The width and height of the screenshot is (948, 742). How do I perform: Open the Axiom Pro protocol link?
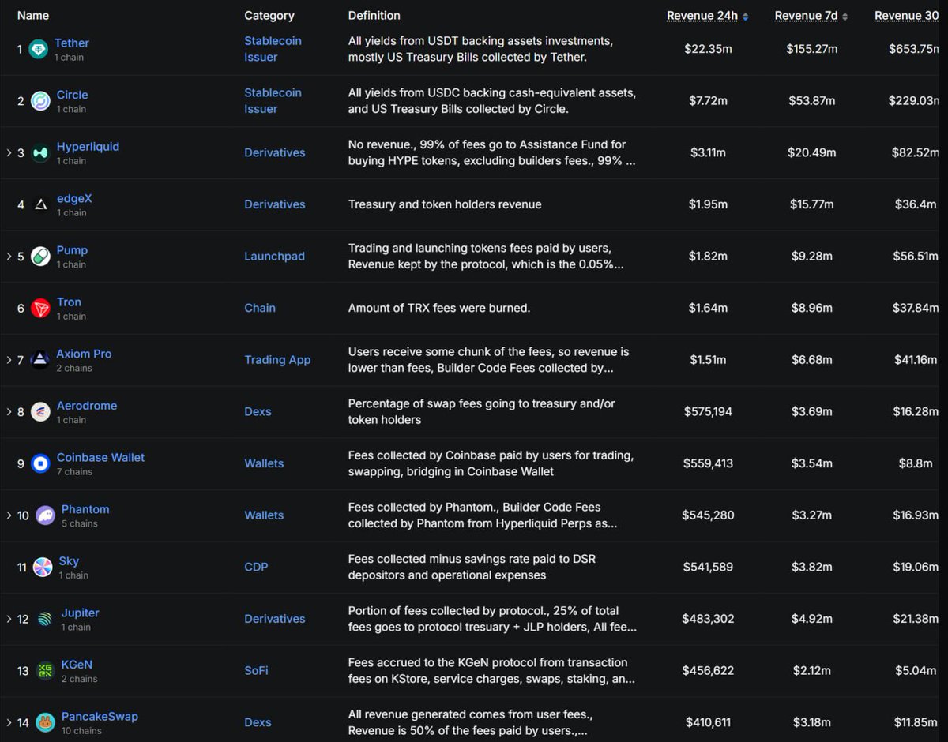click(84, 354)
